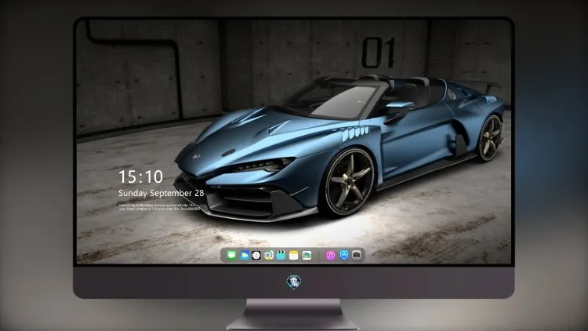Open the Clock app in dock
The width and height of the screenshot is (588, 331).
point(256,255)
